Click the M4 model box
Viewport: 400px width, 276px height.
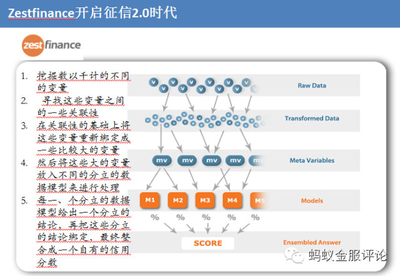(x=232, y=200)
